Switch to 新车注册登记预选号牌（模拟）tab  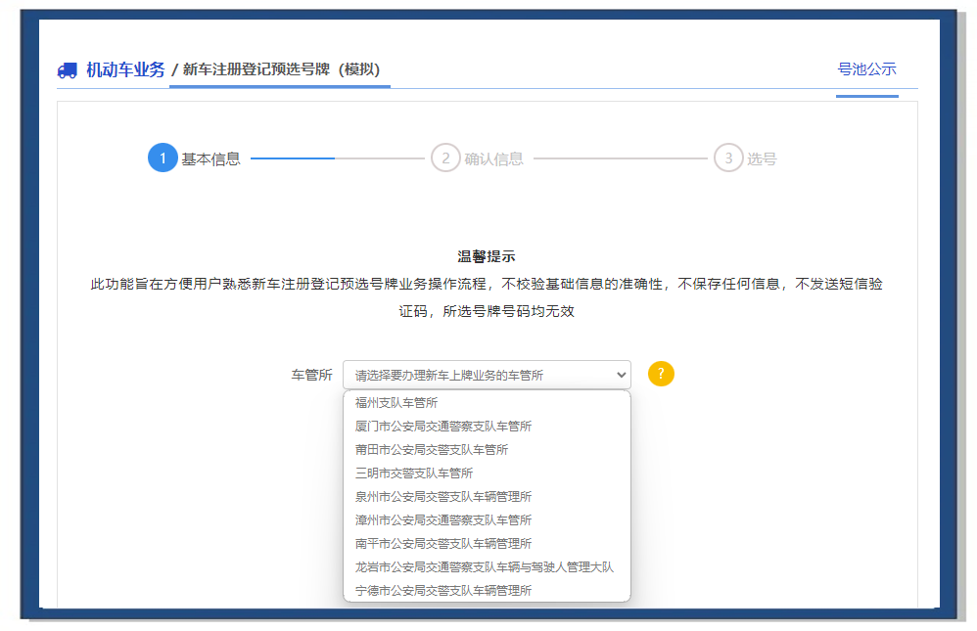tap(281, 69)
